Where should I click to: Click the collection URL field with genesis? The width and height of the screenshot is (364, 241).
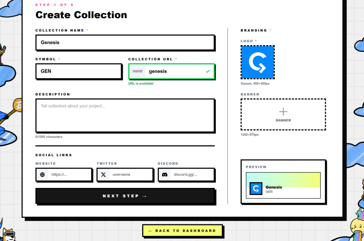pyautogui.click(x=172, y=71)
